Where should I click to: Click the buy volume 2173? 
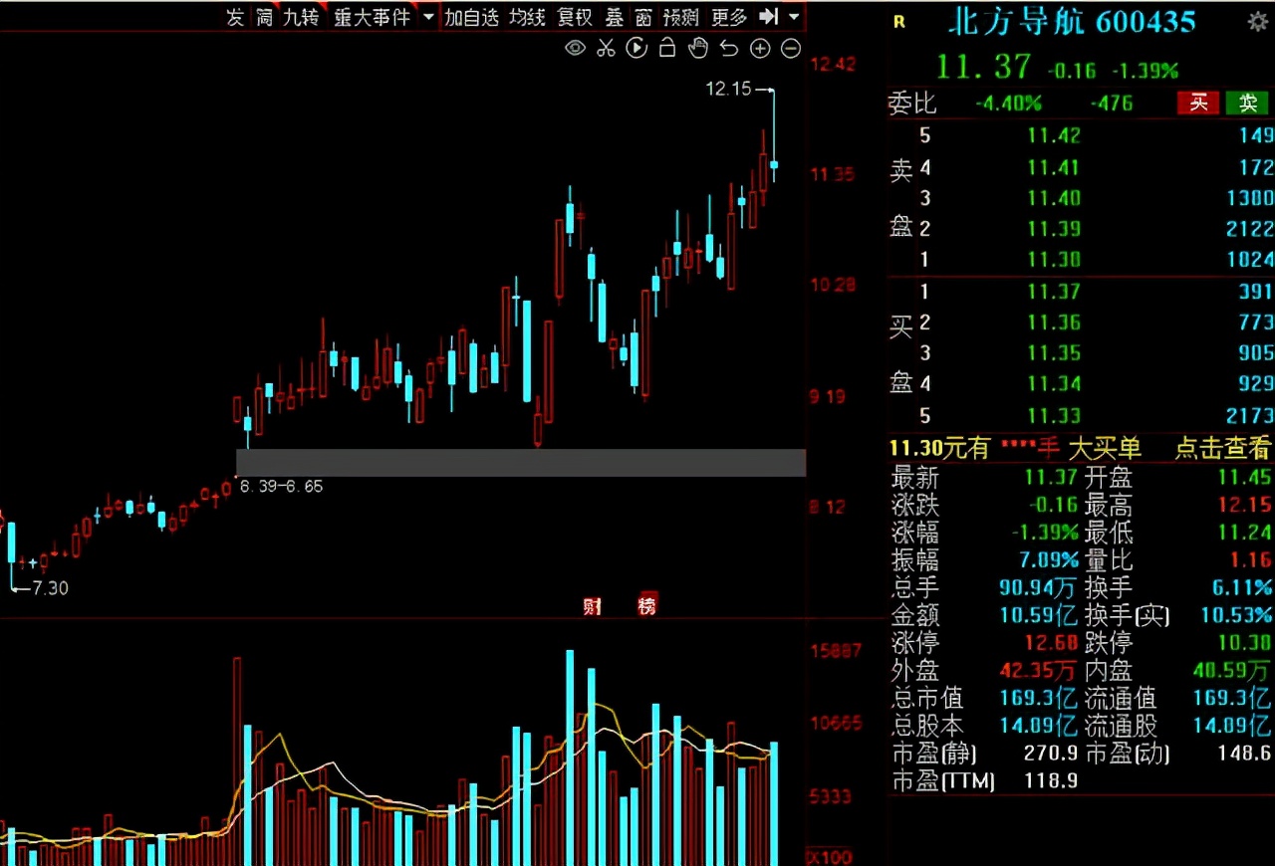[1250, 414]
